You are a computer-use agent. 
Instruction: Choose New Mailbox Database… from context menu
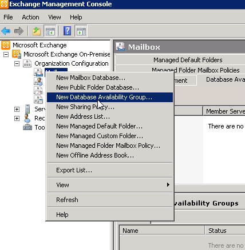(x=110, y=78)
